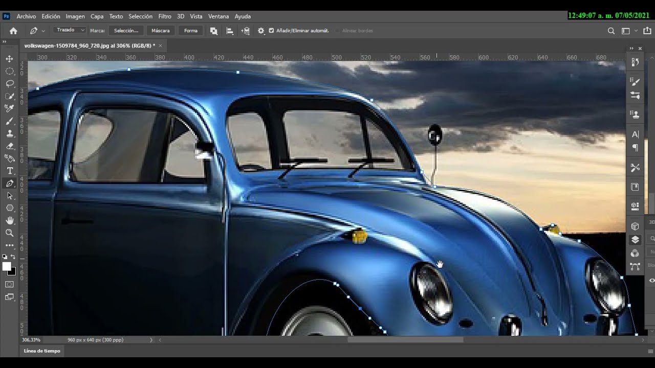655x368 pixels.
Task: Open the three-dot Edit Toolbar menu
Action: pyautogui.click(x=10, y=245)
